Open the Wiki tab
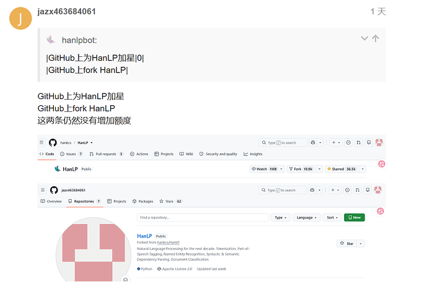 [x=186, y=154]
